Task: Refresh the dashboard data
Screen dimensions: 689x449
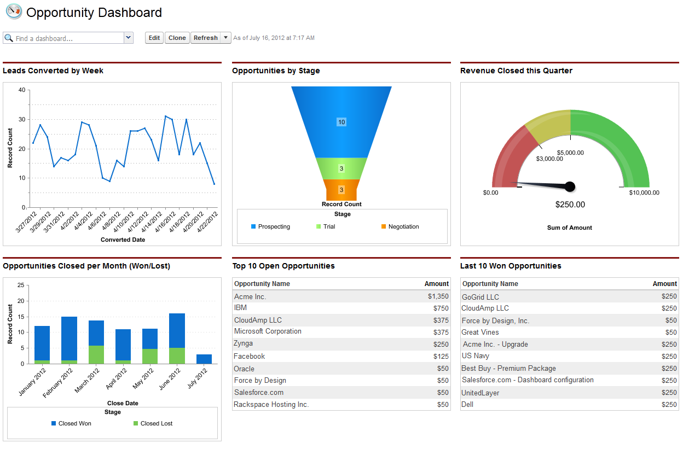Action: click(x=205, y=38)
